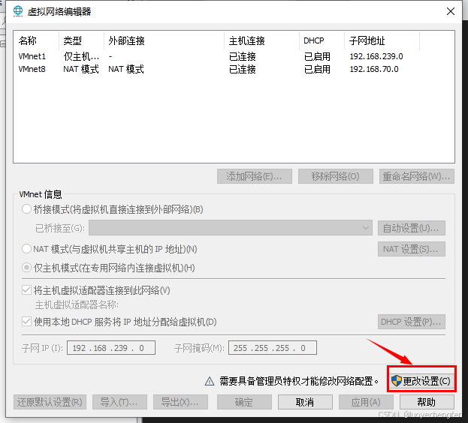Click 自动设置(U) button
Screen dimensions: 468x423
(x=412, y=228)
